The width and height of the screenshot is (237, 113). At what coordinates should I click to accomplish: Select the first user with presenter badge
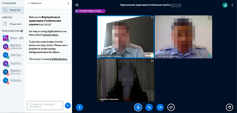(13, 38)
